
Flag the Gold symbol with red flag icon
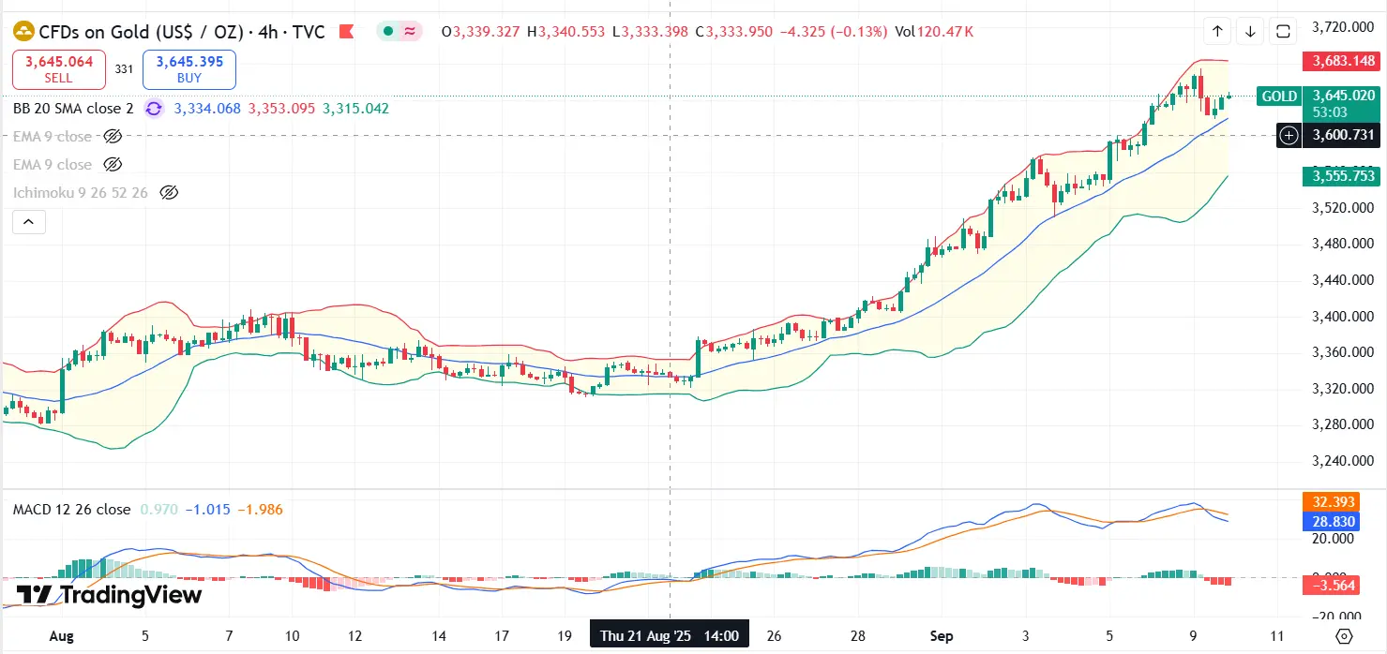tap(346, 31)
